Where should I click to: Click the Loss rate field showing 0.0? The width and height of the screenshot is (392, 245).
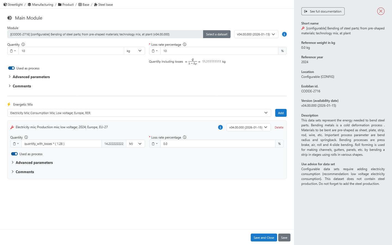[218, 144]
